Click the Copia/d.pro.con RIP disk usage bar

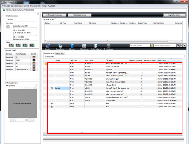tap(25, 28)
